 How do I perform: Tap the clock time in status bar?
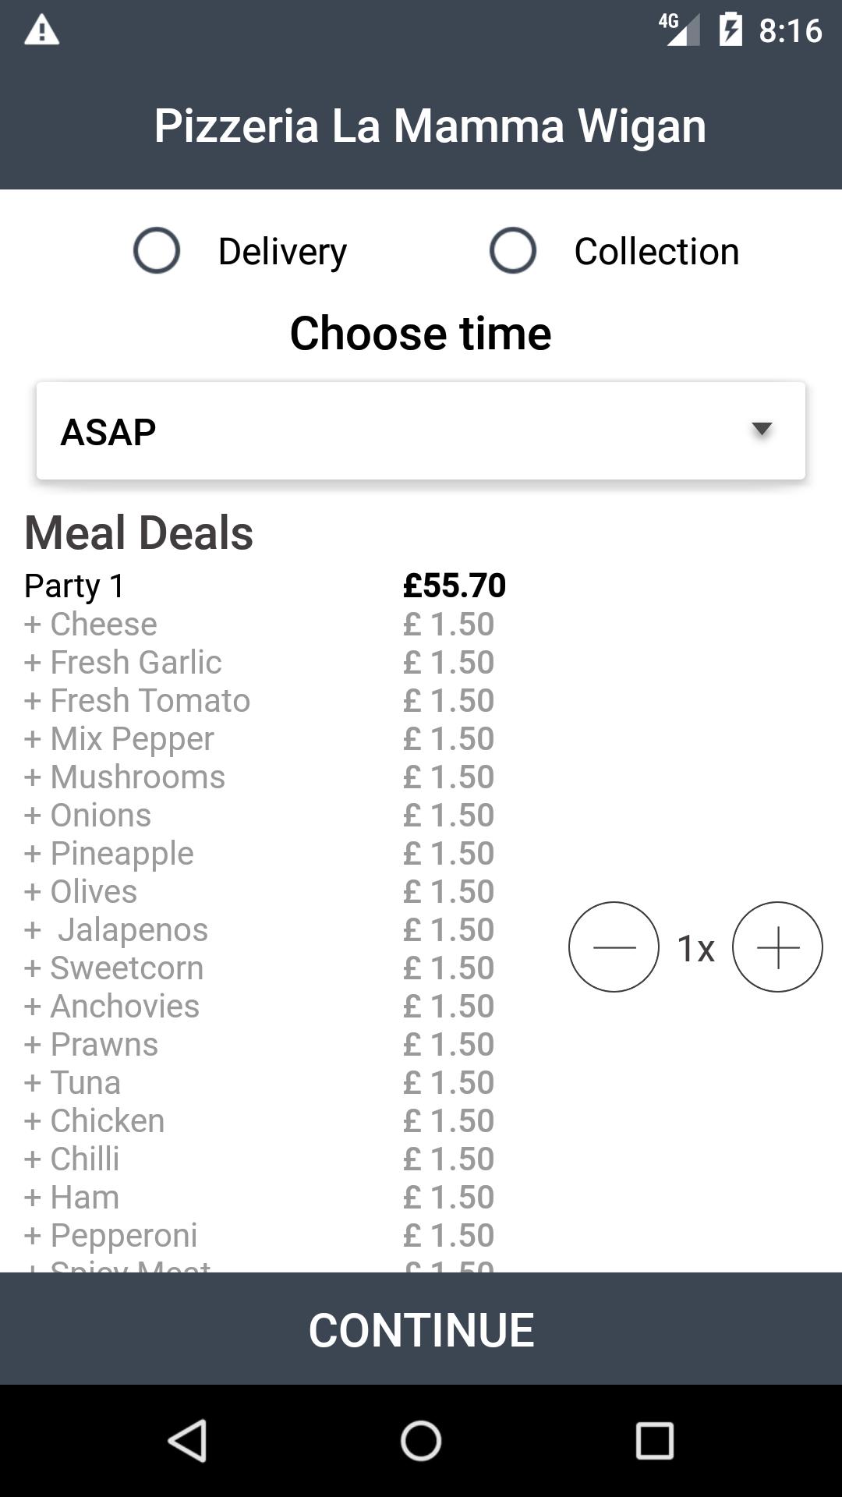pos(790,31)
